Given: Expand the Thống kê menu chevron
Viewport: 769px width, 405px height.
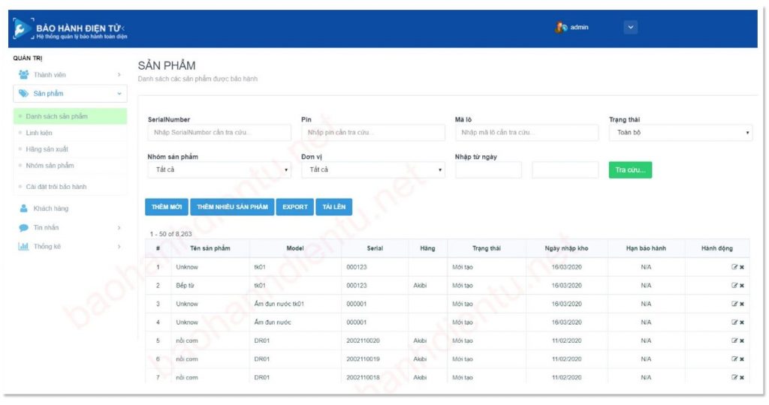Looking at the screenshot, I should 119,246.
